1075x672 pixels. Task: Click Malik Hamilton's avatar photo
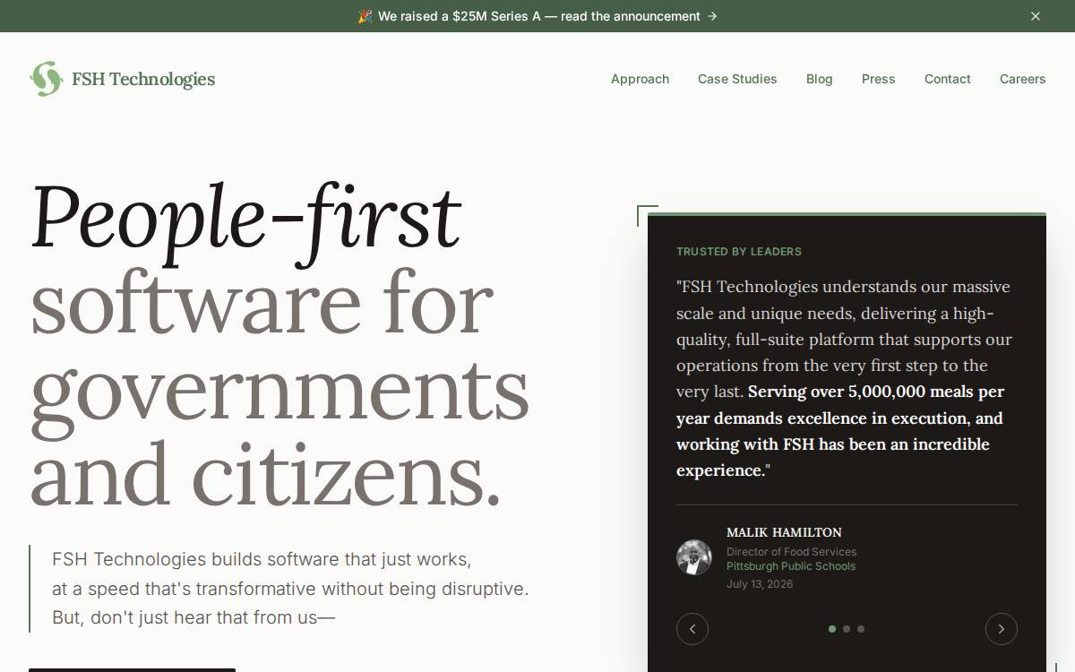tap(694, 557)
